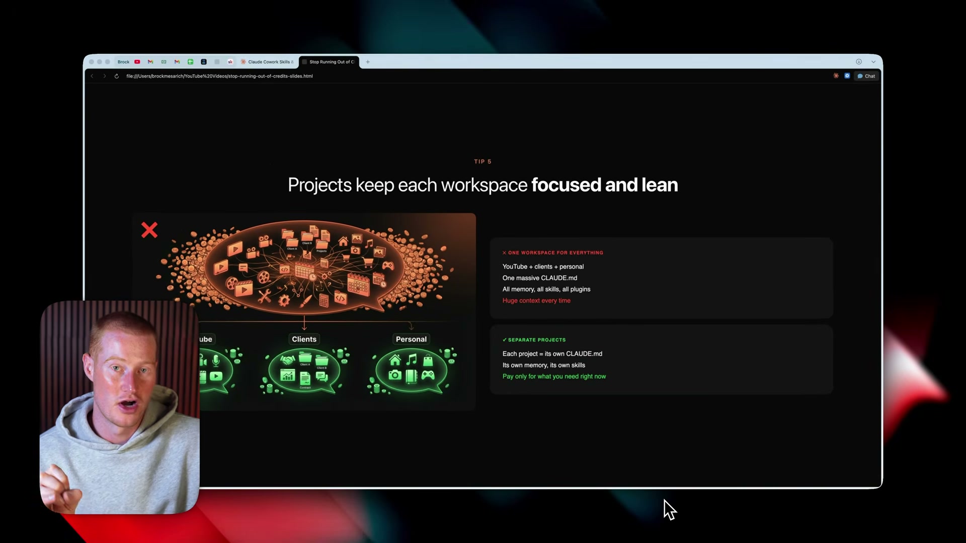Open the gray blank pinned tab
This screenshot has height=543, width=966.
217,62
